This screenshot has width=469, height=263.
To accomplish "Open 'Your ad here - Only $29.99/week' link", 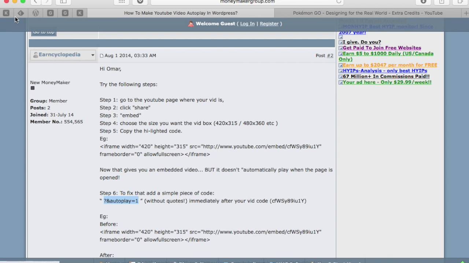I will pos(387,82).
